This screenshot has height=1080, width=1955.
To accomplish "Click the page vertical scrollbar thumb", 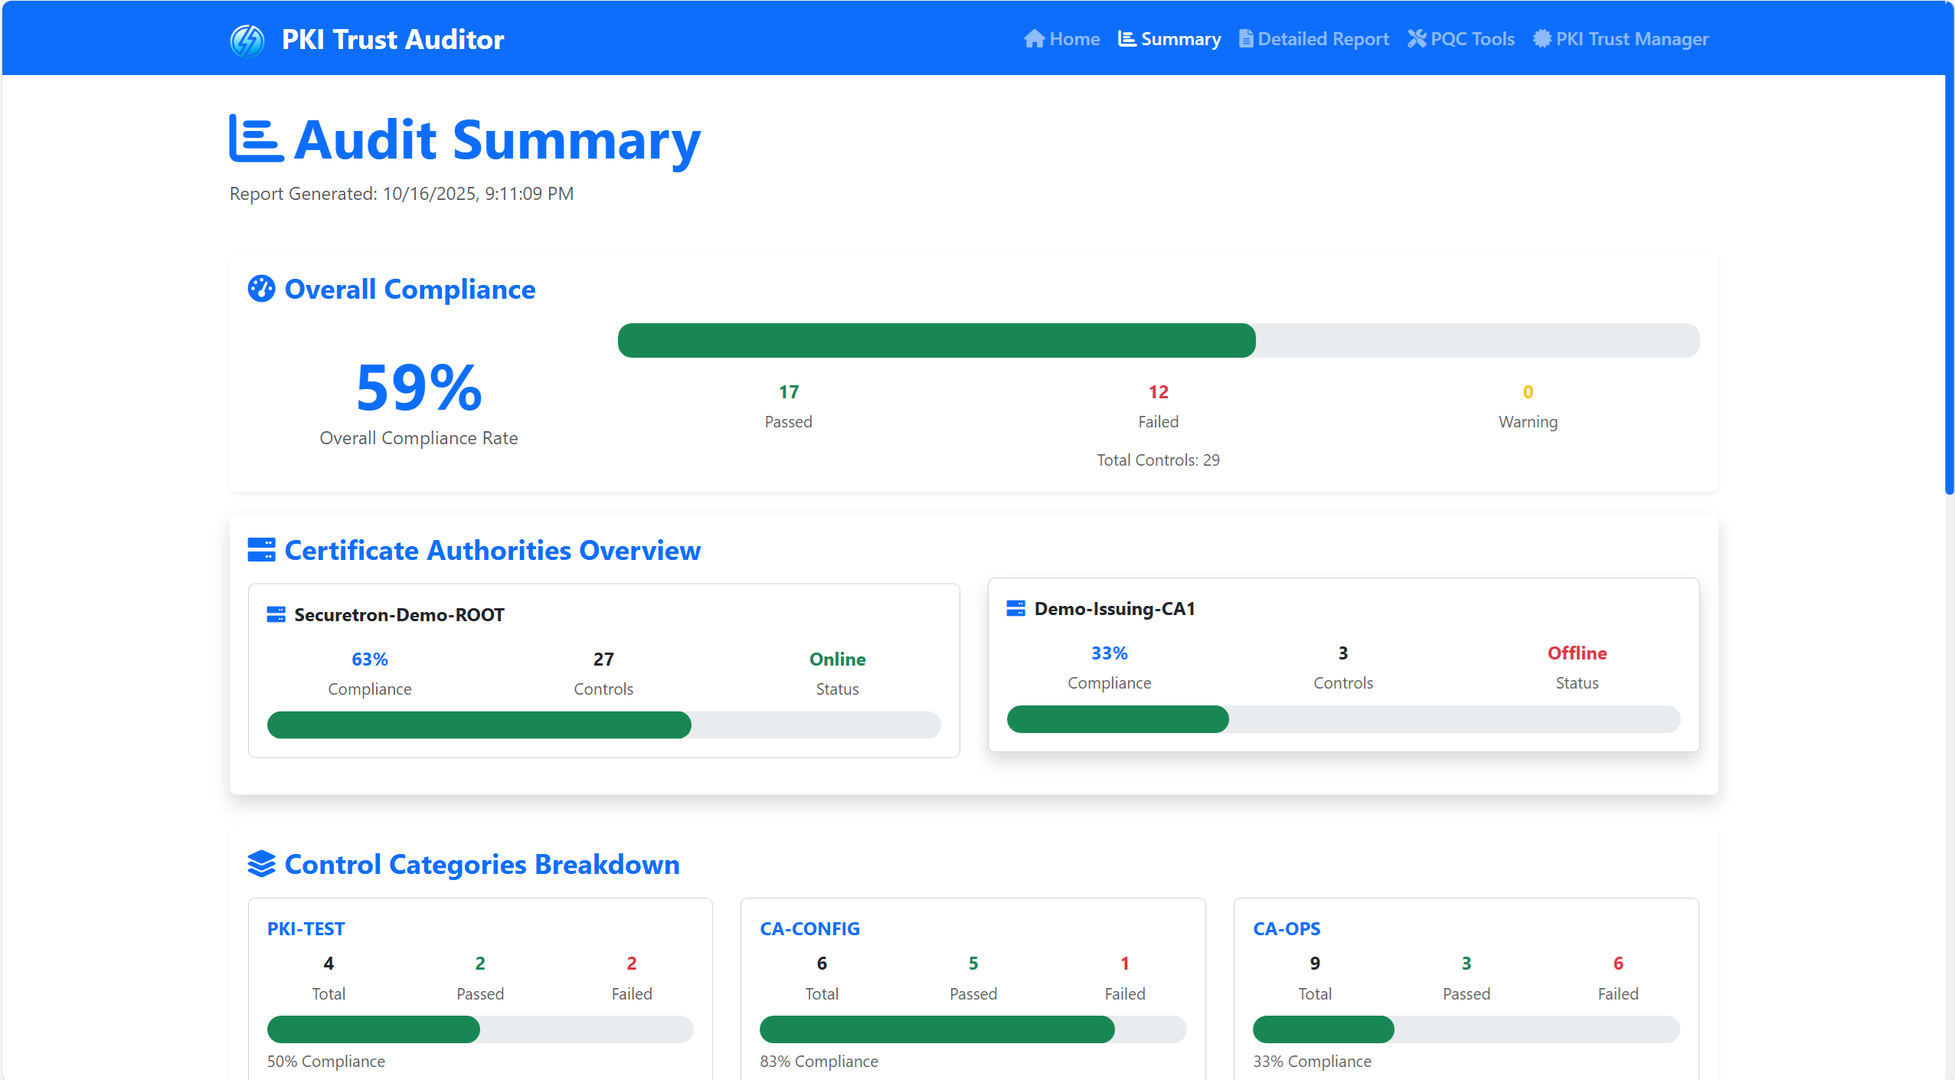I will click(1950, 249).
